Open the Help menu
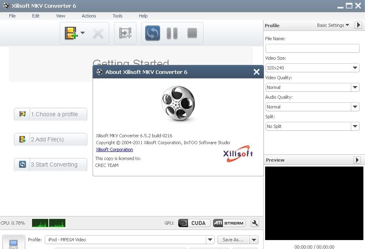 click(x=143, y=16)
